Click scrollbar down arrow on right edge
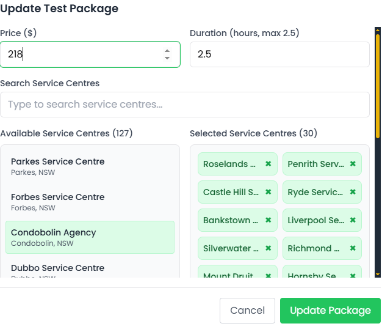This screenshot has height=329, width=382. pos(378,275)
